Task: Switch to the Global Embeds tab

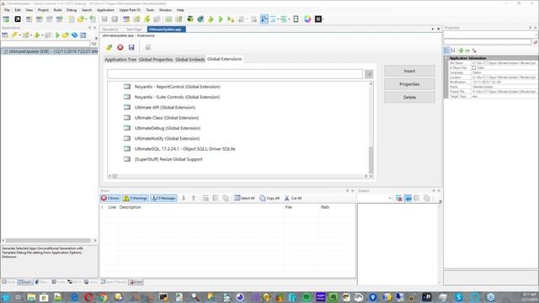Action: 190,60
